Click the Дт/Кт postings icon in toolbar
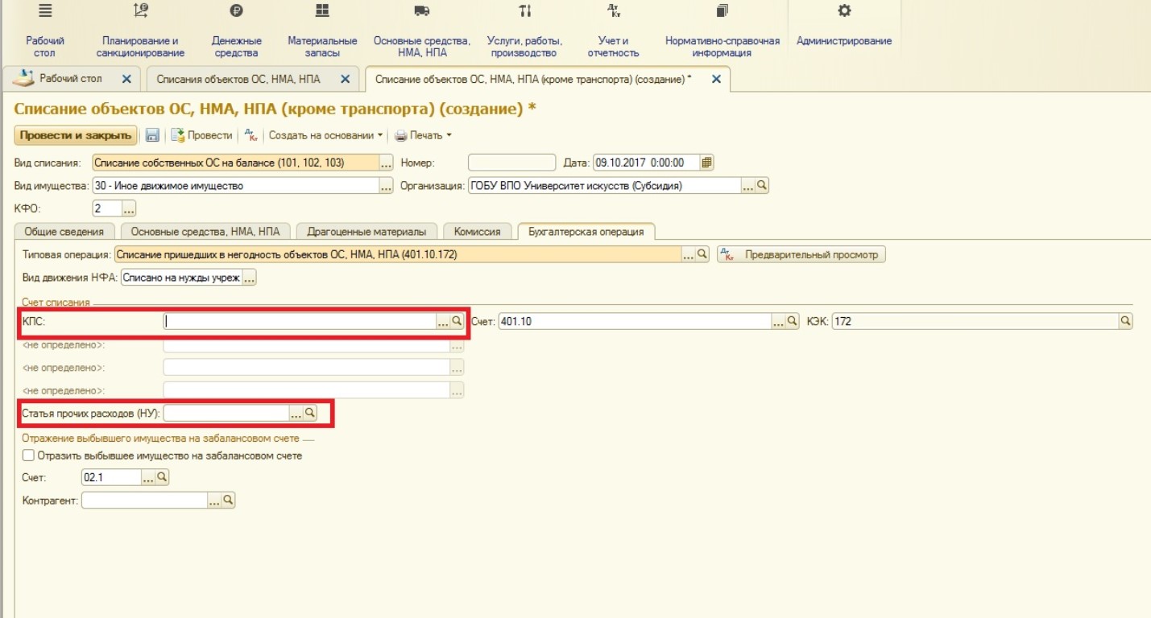 (x=250, y=136)
